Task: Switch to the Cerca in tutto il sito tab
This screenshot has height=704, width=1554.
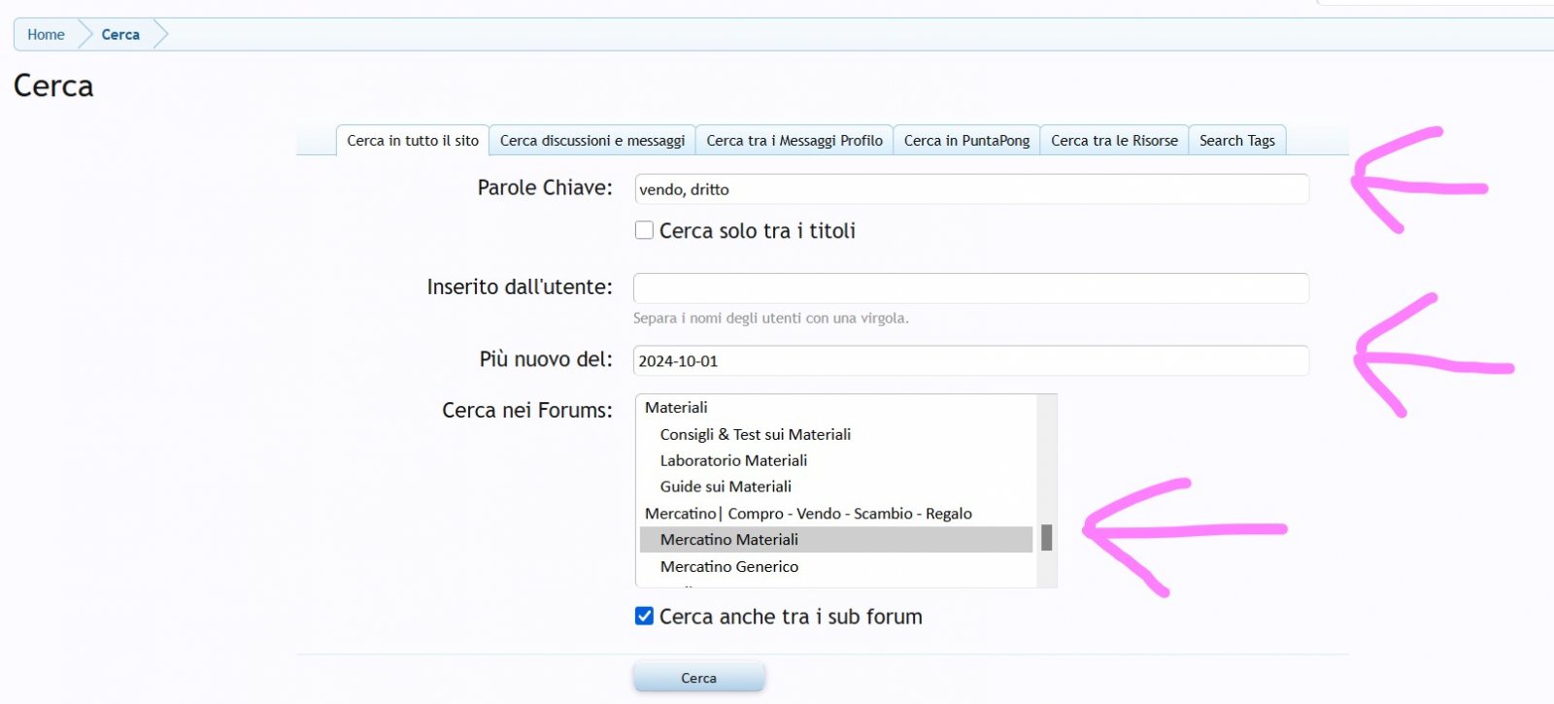Action: tap(413, 141)
